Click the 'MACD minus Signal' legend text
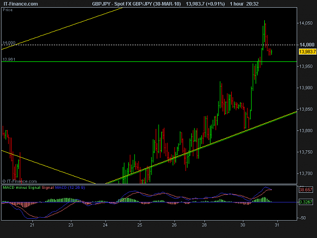This screenshot has height=238, width=317. tap(22, 188)
